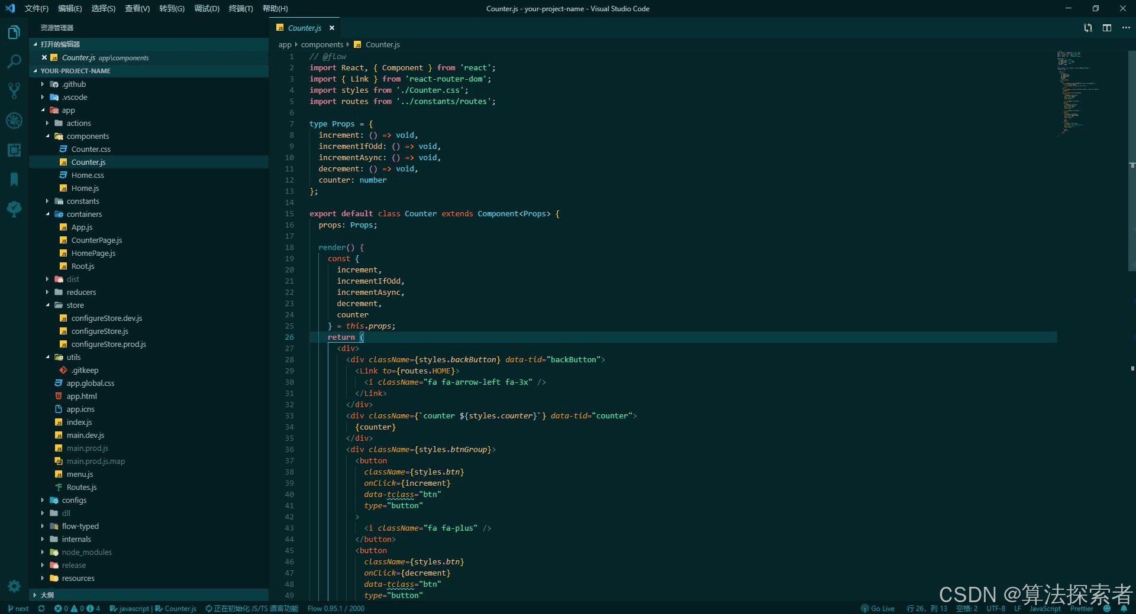Open Routes.js in the file tree
Screen dimensions: 1136x614
[x=149, y=487]
